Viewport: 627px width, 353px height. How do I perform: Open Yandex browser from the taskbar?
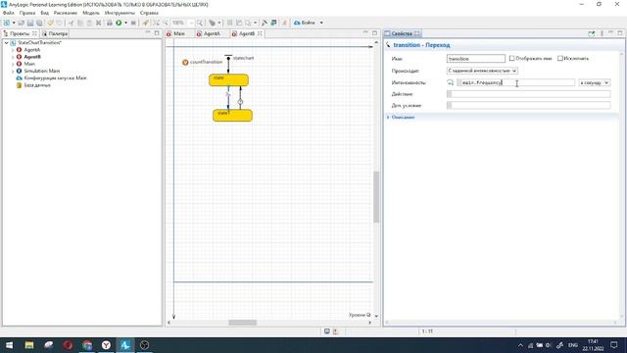pyautogui.click(x=106, y=345)
